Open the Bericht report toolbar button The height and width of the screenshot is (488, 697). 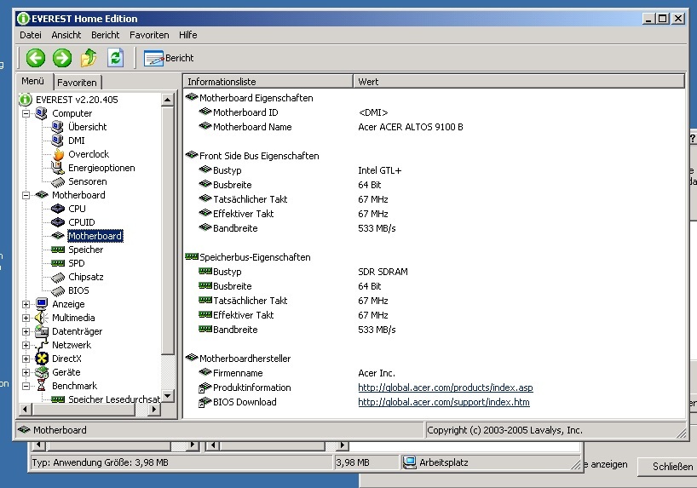pyautogui.click(x=169, y=58)
